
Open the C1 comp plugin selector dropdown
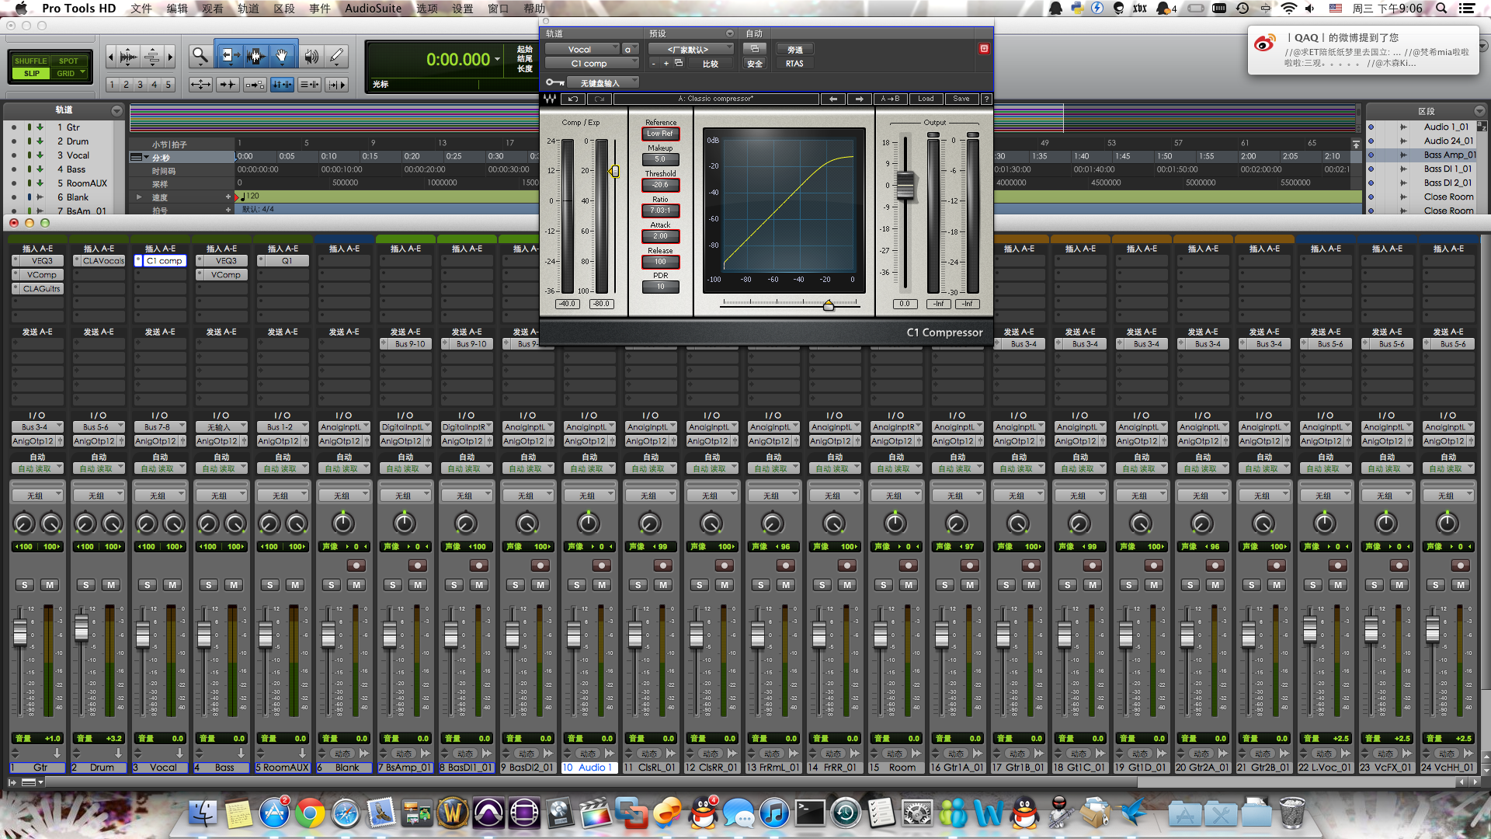pyautogui.click(x=592, y=64)
